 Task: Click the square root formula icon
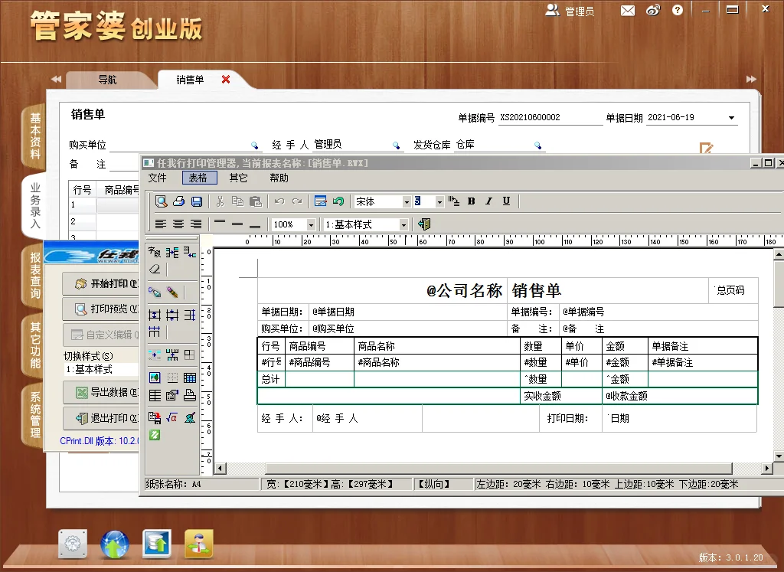[x=172, y=417]
